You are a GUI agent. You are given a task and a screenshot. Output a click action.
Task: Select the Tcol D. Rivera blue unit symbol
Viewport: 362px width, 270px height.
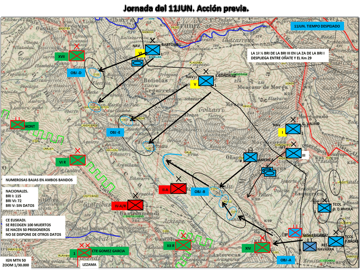click(324, 208)
